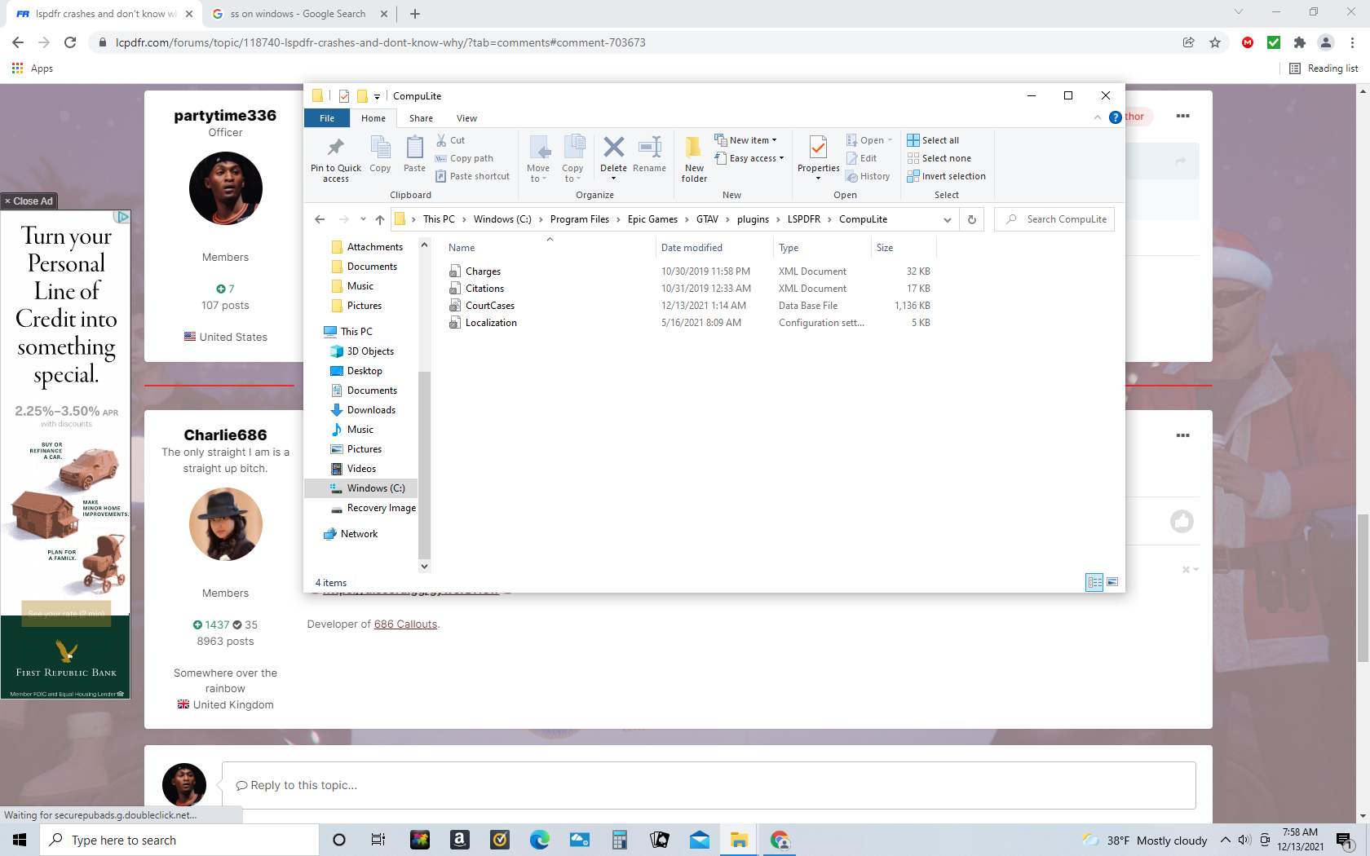Open File Explorer from the taskbar
Viewport: 1370px width, 856px height.
[739, 840]
